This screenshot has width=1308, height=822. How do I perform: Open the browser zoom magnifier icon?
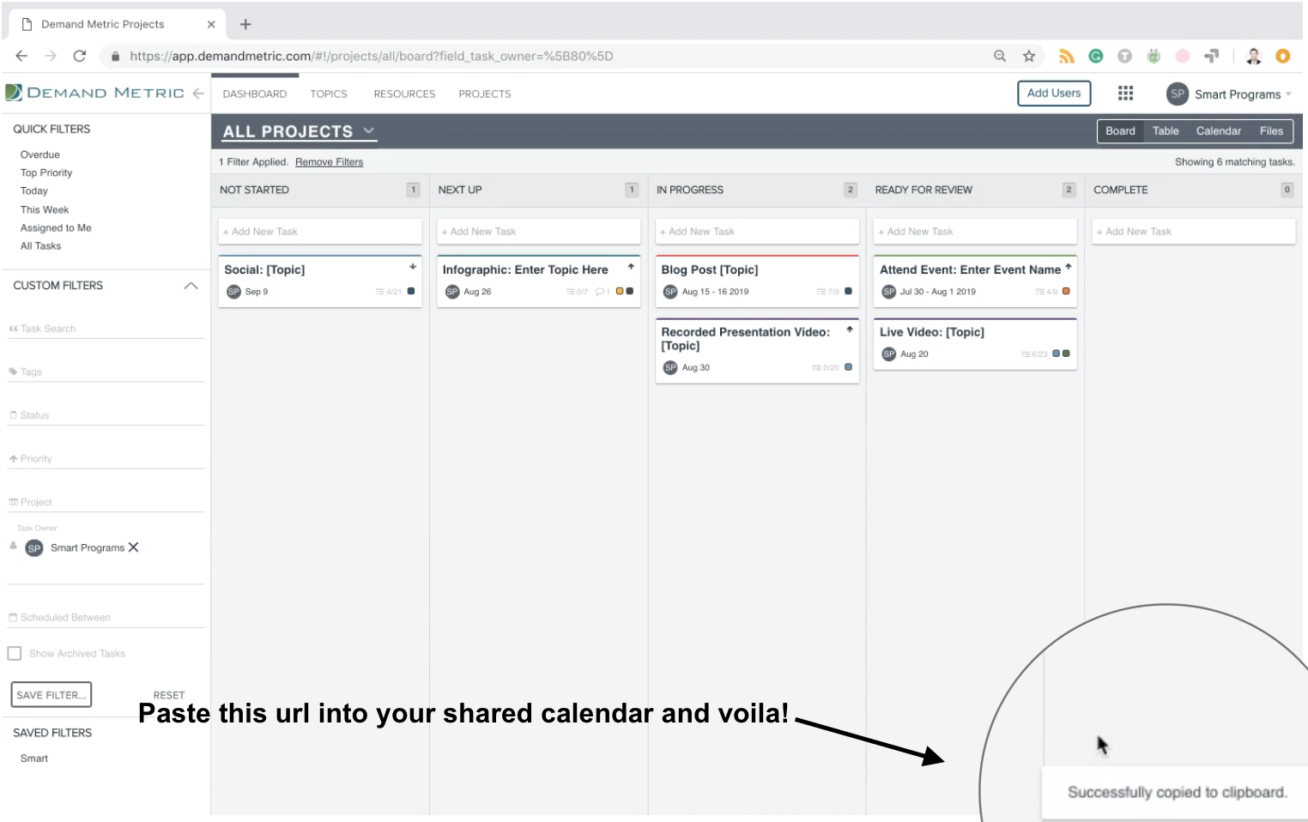pos(1000,56)
